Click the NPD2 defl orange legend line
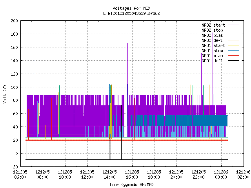Screen dimensions: 251x188 click(233, 40)
